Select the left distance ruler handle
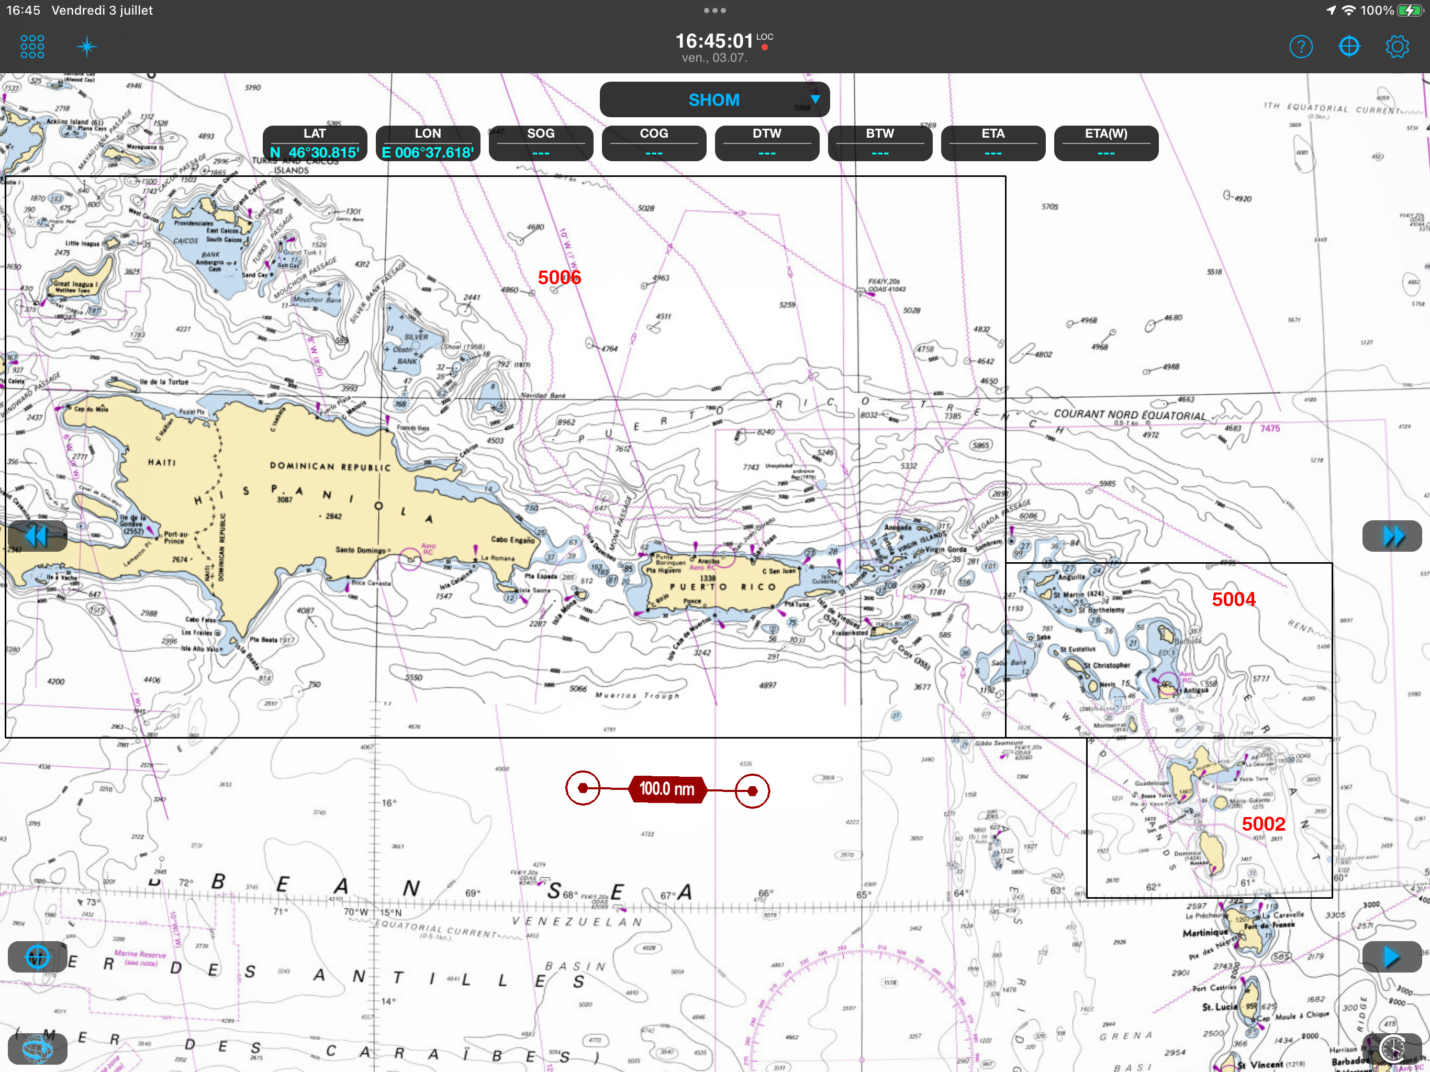This screenshot has width=1430, height=1072. point(583,789)
